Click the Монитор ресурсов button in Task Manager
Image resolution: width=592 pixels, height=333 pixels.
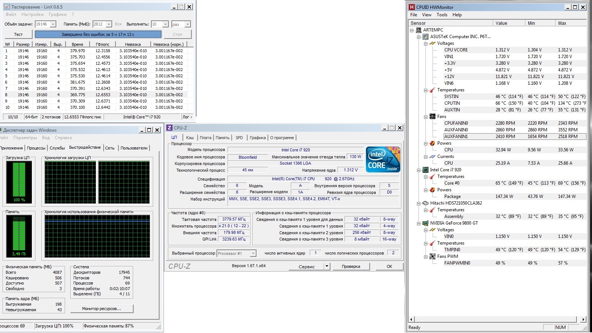(x=102, y=309)
